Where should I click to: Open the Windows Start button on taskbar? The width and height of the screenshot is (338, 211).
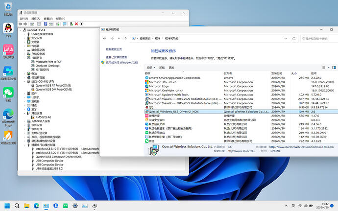pos(7,206)
